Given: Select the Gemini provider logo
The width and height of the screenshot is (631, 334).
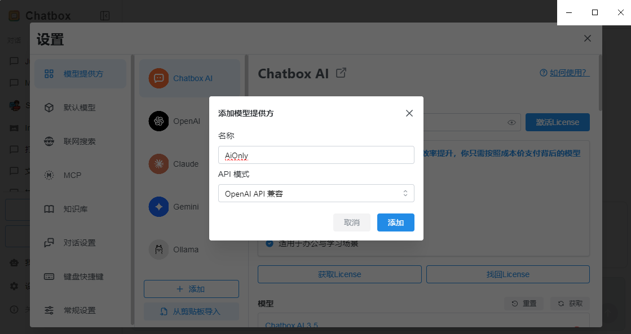Looking at the screenshot, I should [158, 207].
